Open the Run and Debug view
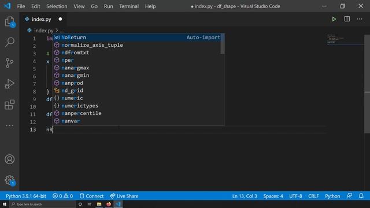370x208 pixels. (x=9, y=84)
